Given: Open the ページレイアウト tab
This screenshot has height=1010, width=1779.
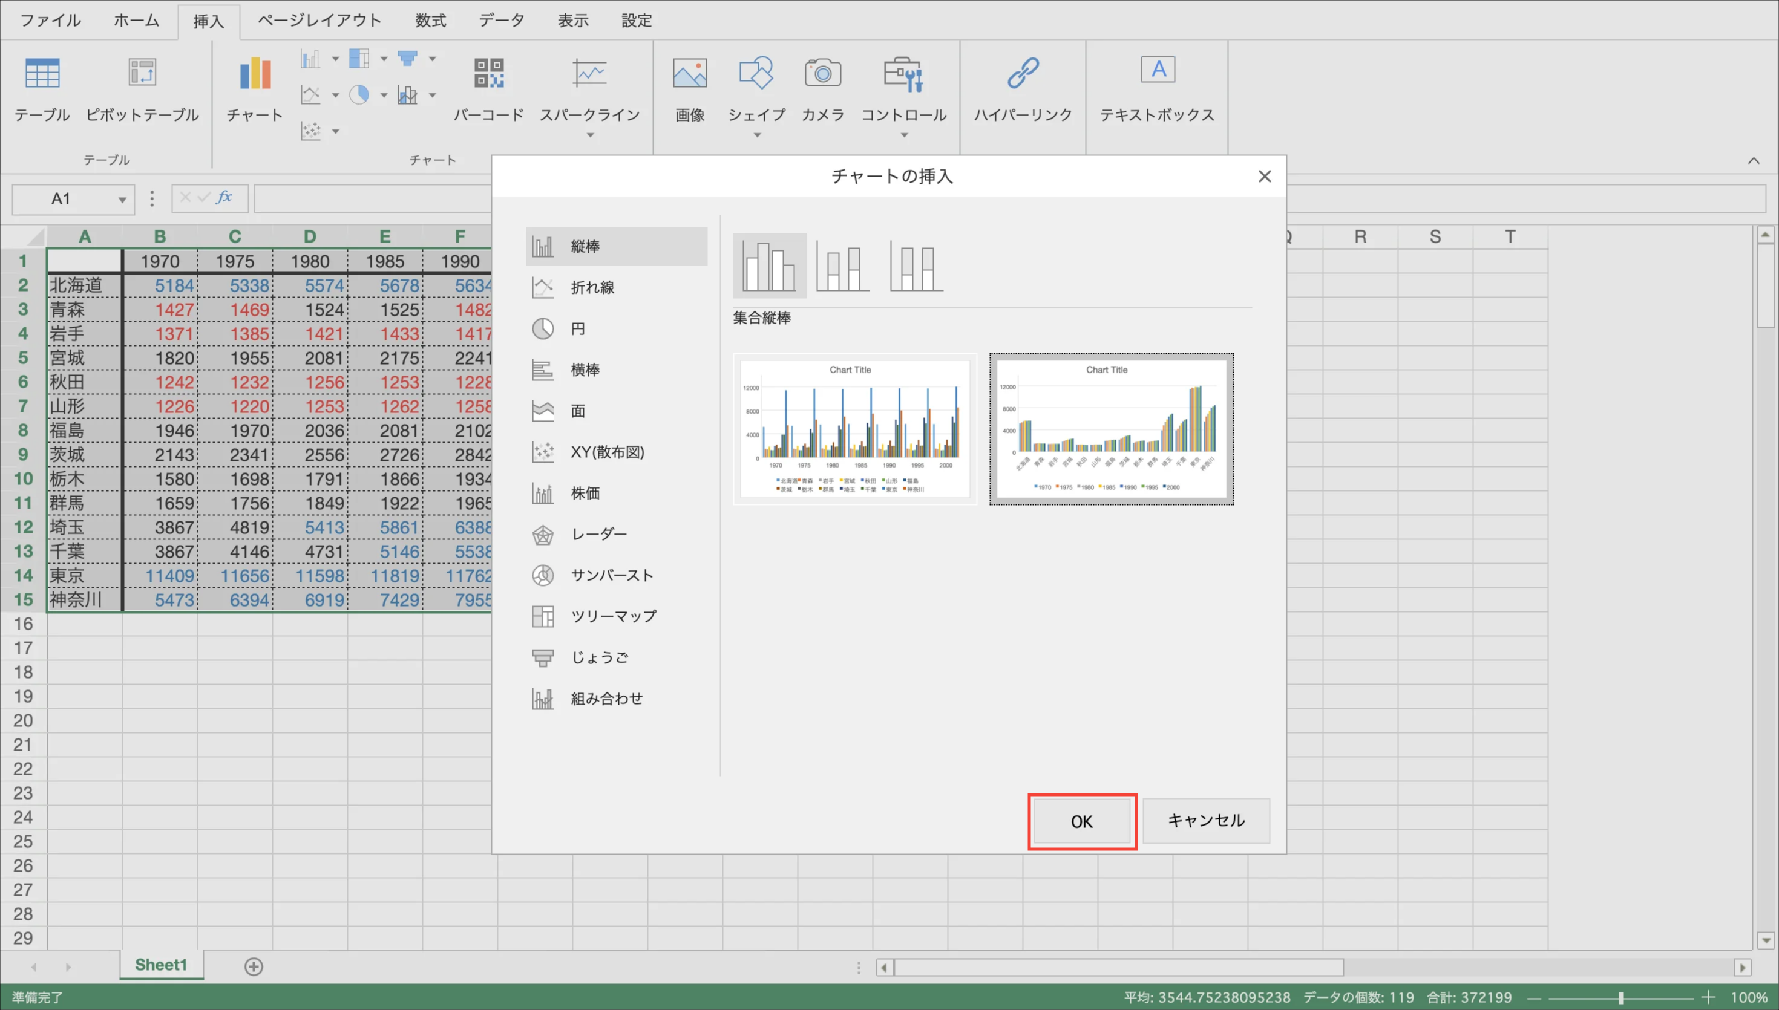Looking at the screenshot, I should click(x=319, y=20).
